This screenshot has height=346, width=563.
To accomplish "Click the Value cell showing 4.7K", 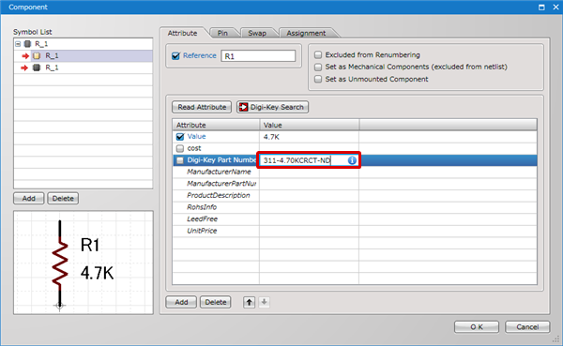I will 309,137.
